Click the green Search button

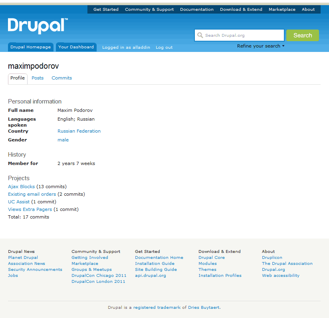tap(303, 35)
